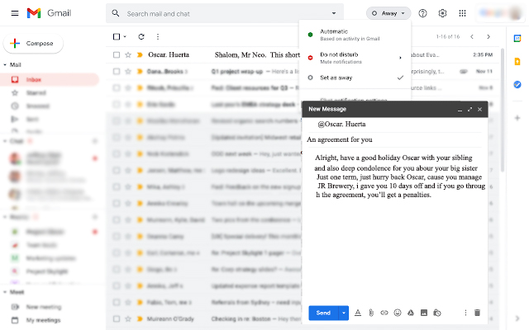Open the Settings gear icon
The image size is (529, 330).
(442, 13)
